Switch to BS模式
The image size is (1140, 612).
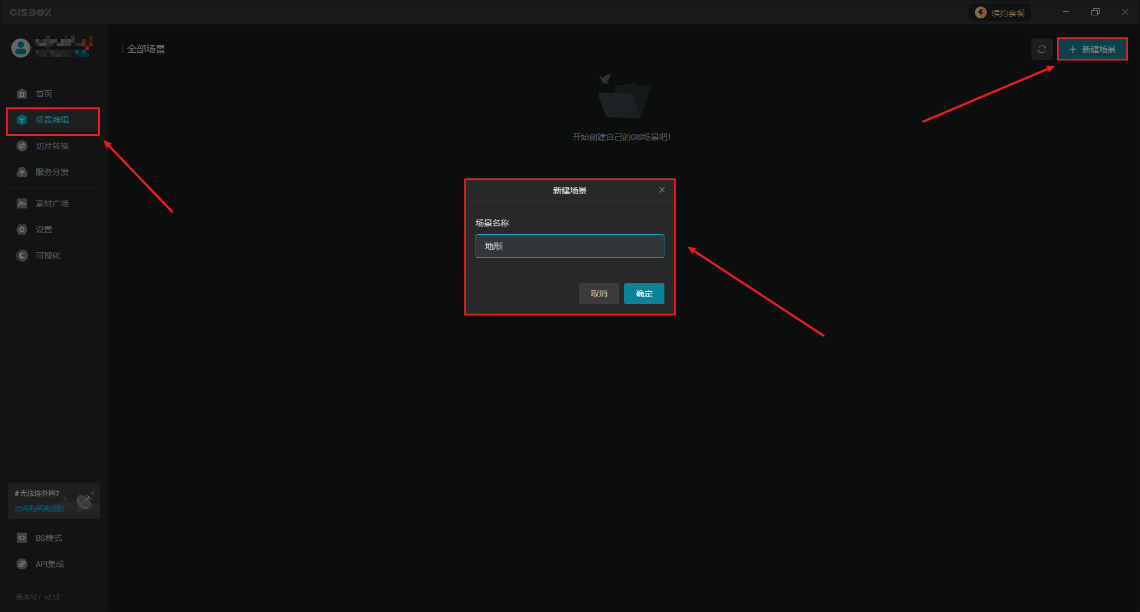coord(48,538)
